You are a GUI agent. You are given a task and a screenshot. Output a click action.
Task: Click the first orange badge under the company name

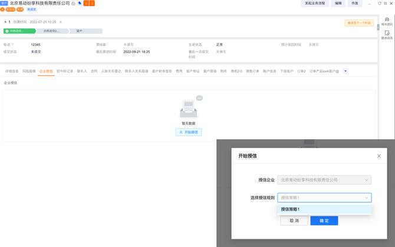coord(2,9)
